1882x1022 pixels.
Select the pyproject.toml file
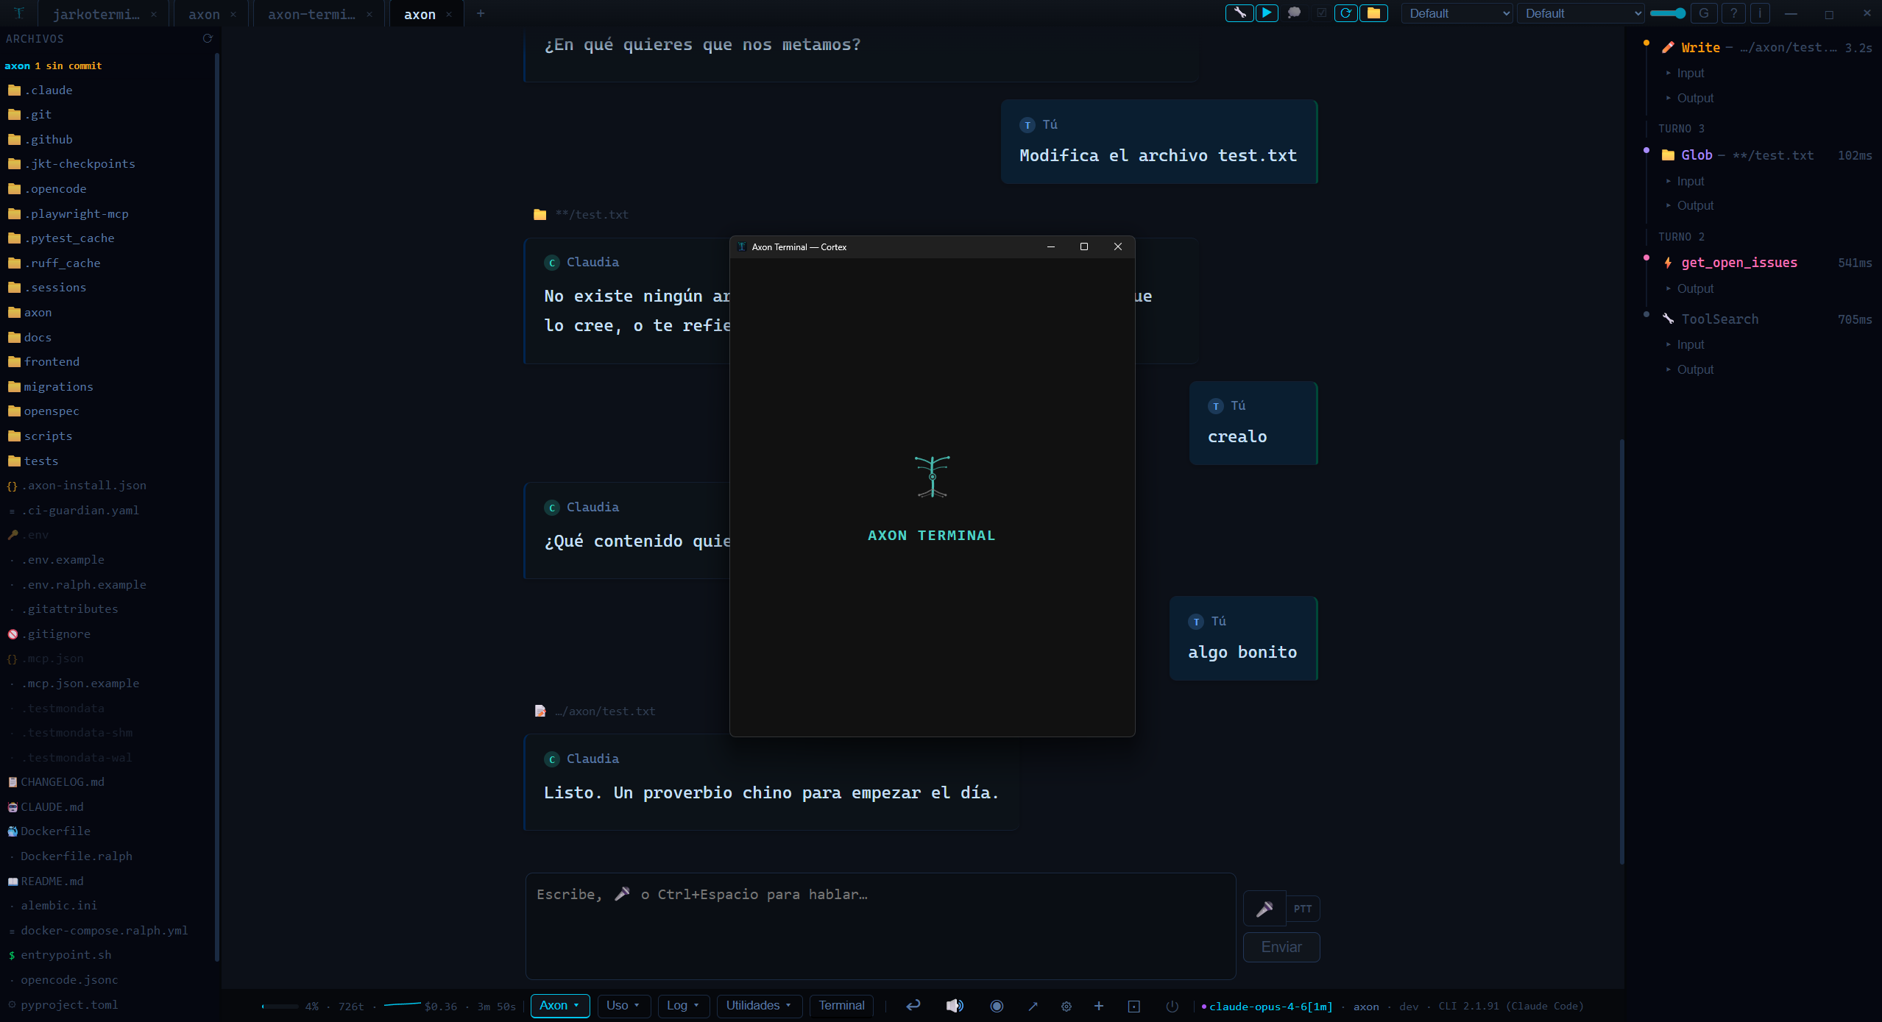pyautogui.click(x=63, y=1005)
